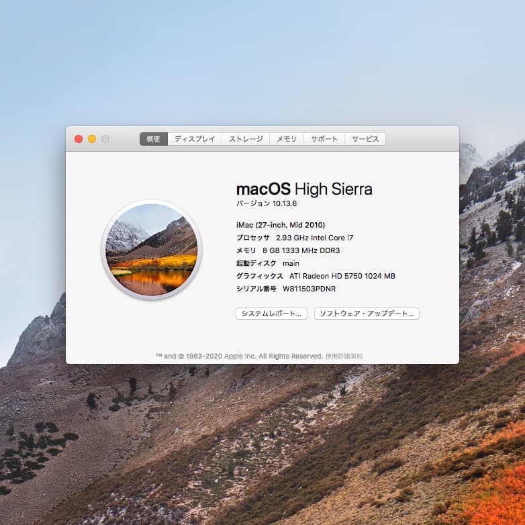This screenshot has width=525, height=525.
Task: Click the グラフィックス label
Action: point(260,276)
